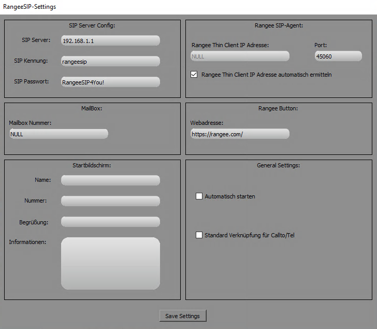Viewport: 377px width, 329px height.
Task: Click the General Settings section heading
Action: coord(279,165)
